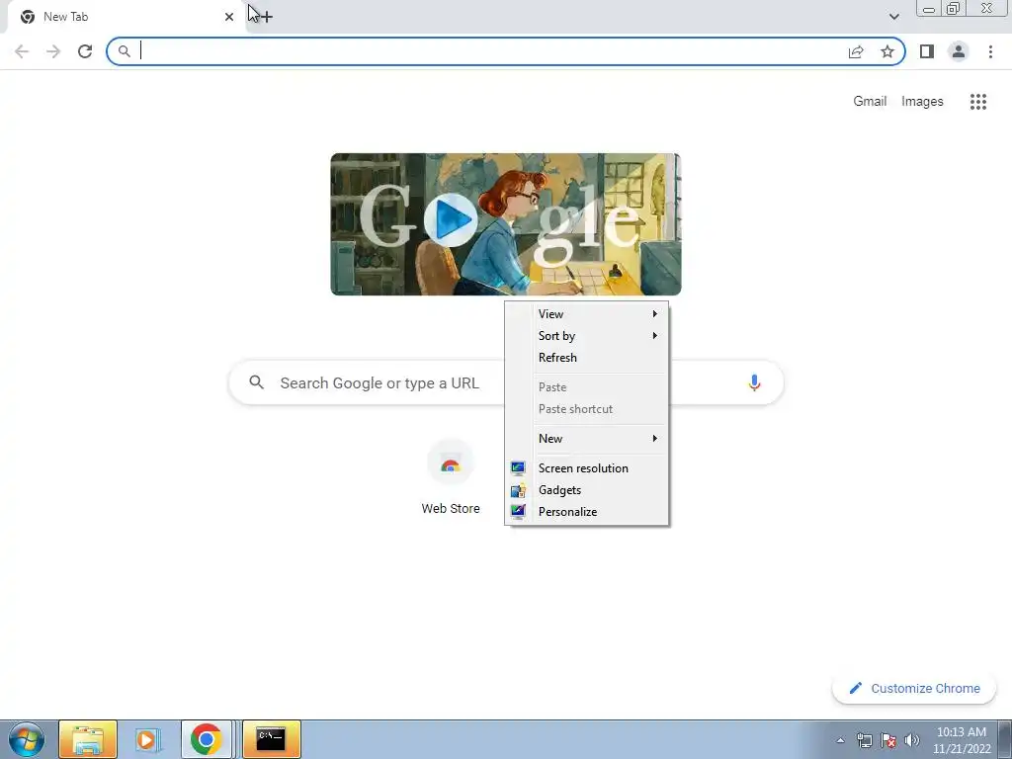
Task: Go forward using the forward arrow
Action: [53, 51]
